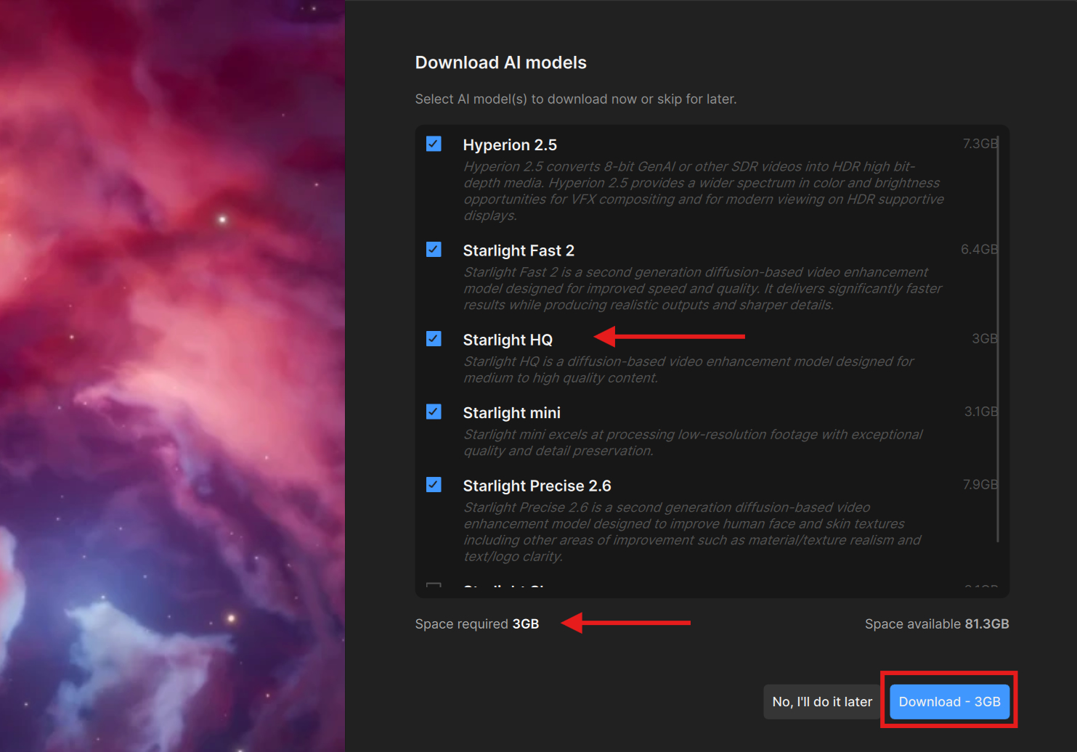
Task: Uncheck the Starlight Precise 2.6 checkbox
Action: click(434, 484)
